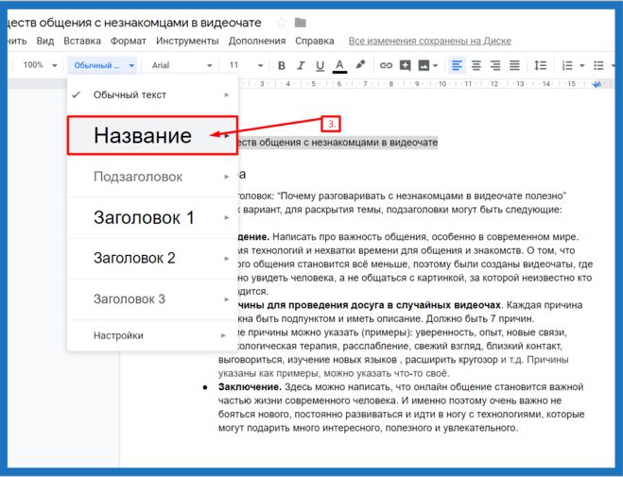623x477 pixels.
Task: Expand the Заголовок 2 submenu arrow
Action: coord(227,259)
